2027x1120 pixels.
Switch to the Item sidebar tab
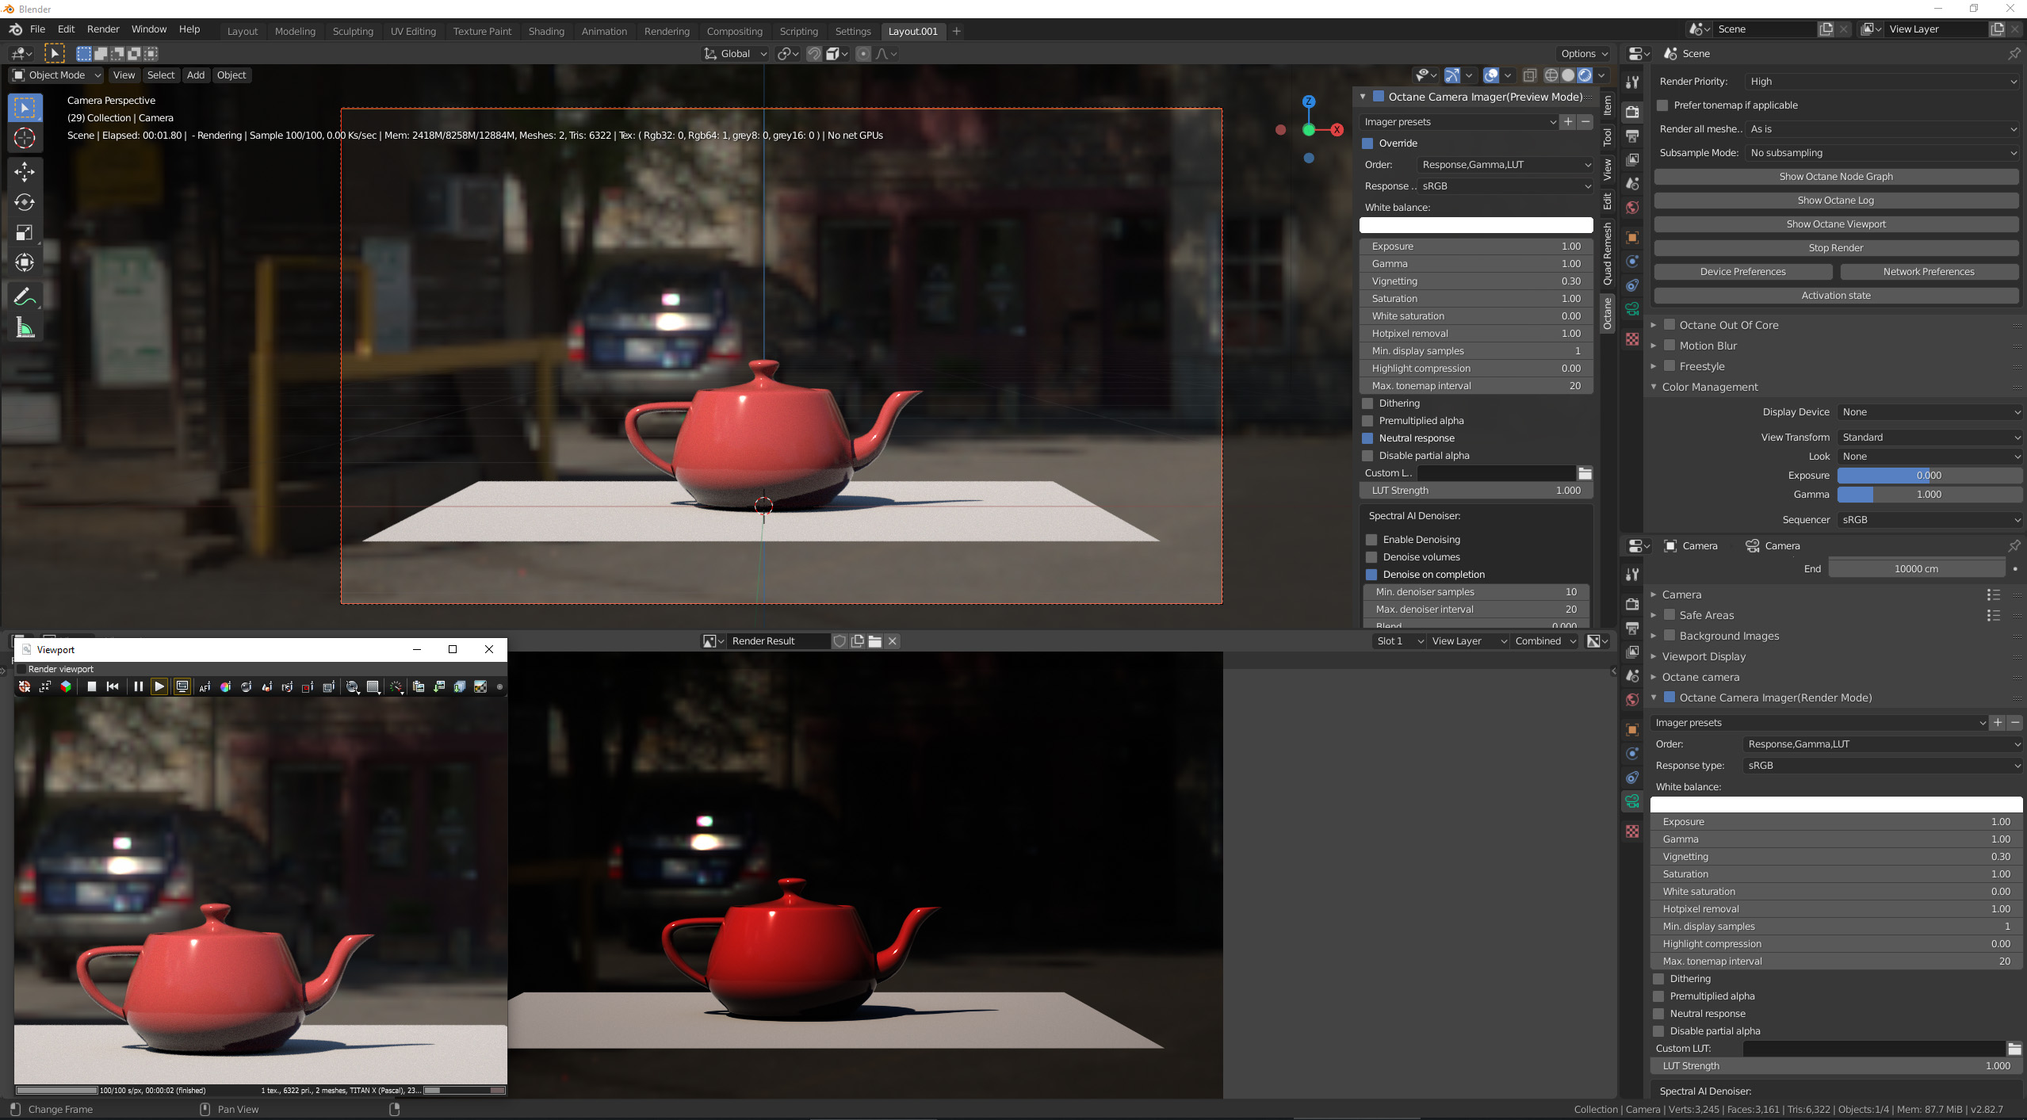point(1607,105)
